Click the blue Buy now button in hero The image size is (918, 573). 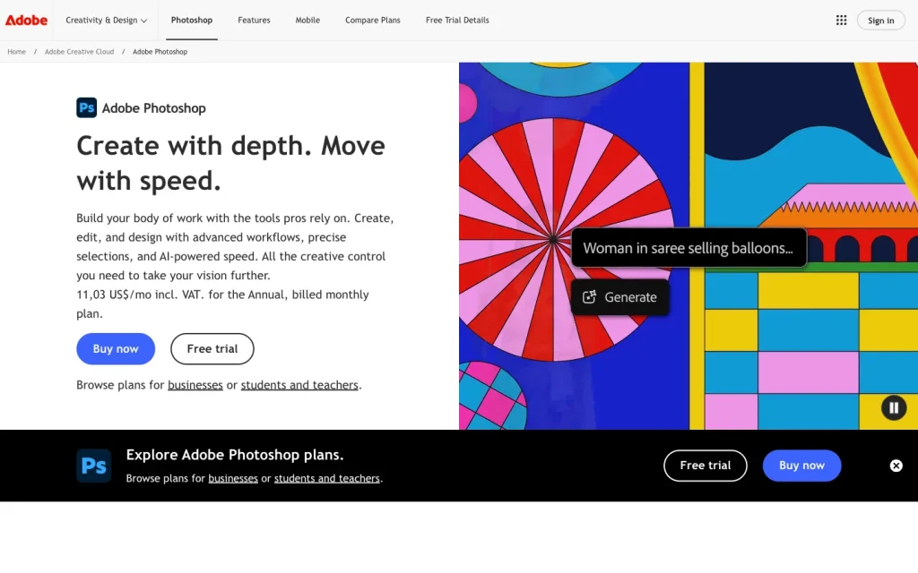(116, 348)
